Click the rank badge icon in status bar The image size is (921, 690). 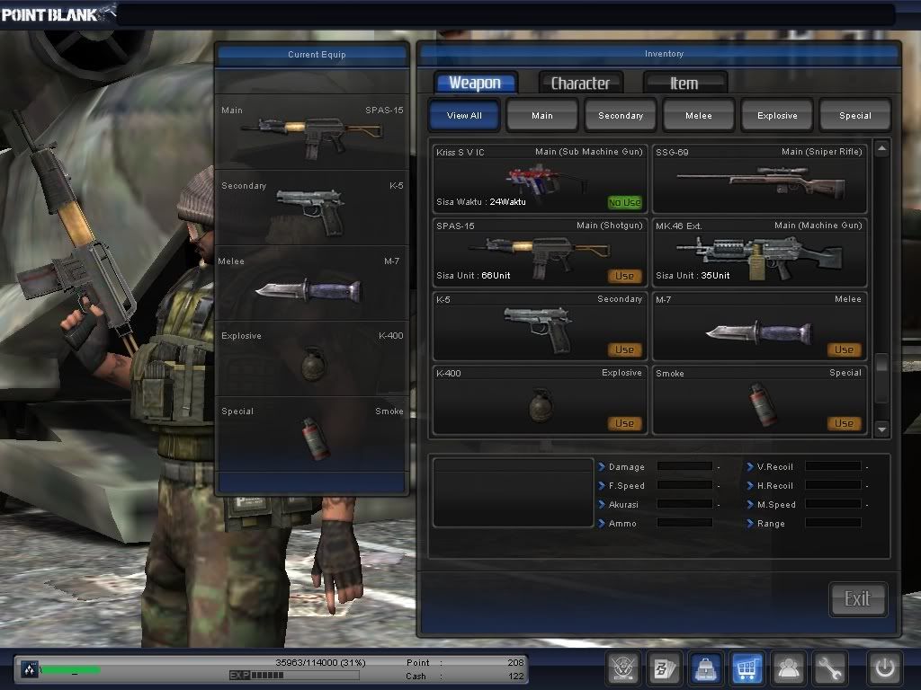[30, 668]
